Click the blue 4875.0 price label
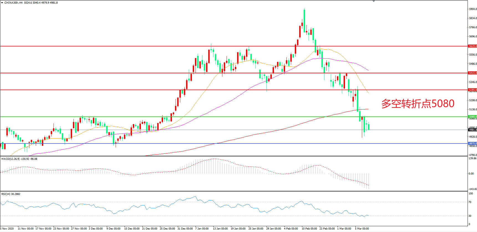This screenshot has height=232, width=477. pyautogui.click(x=473, y=144)
